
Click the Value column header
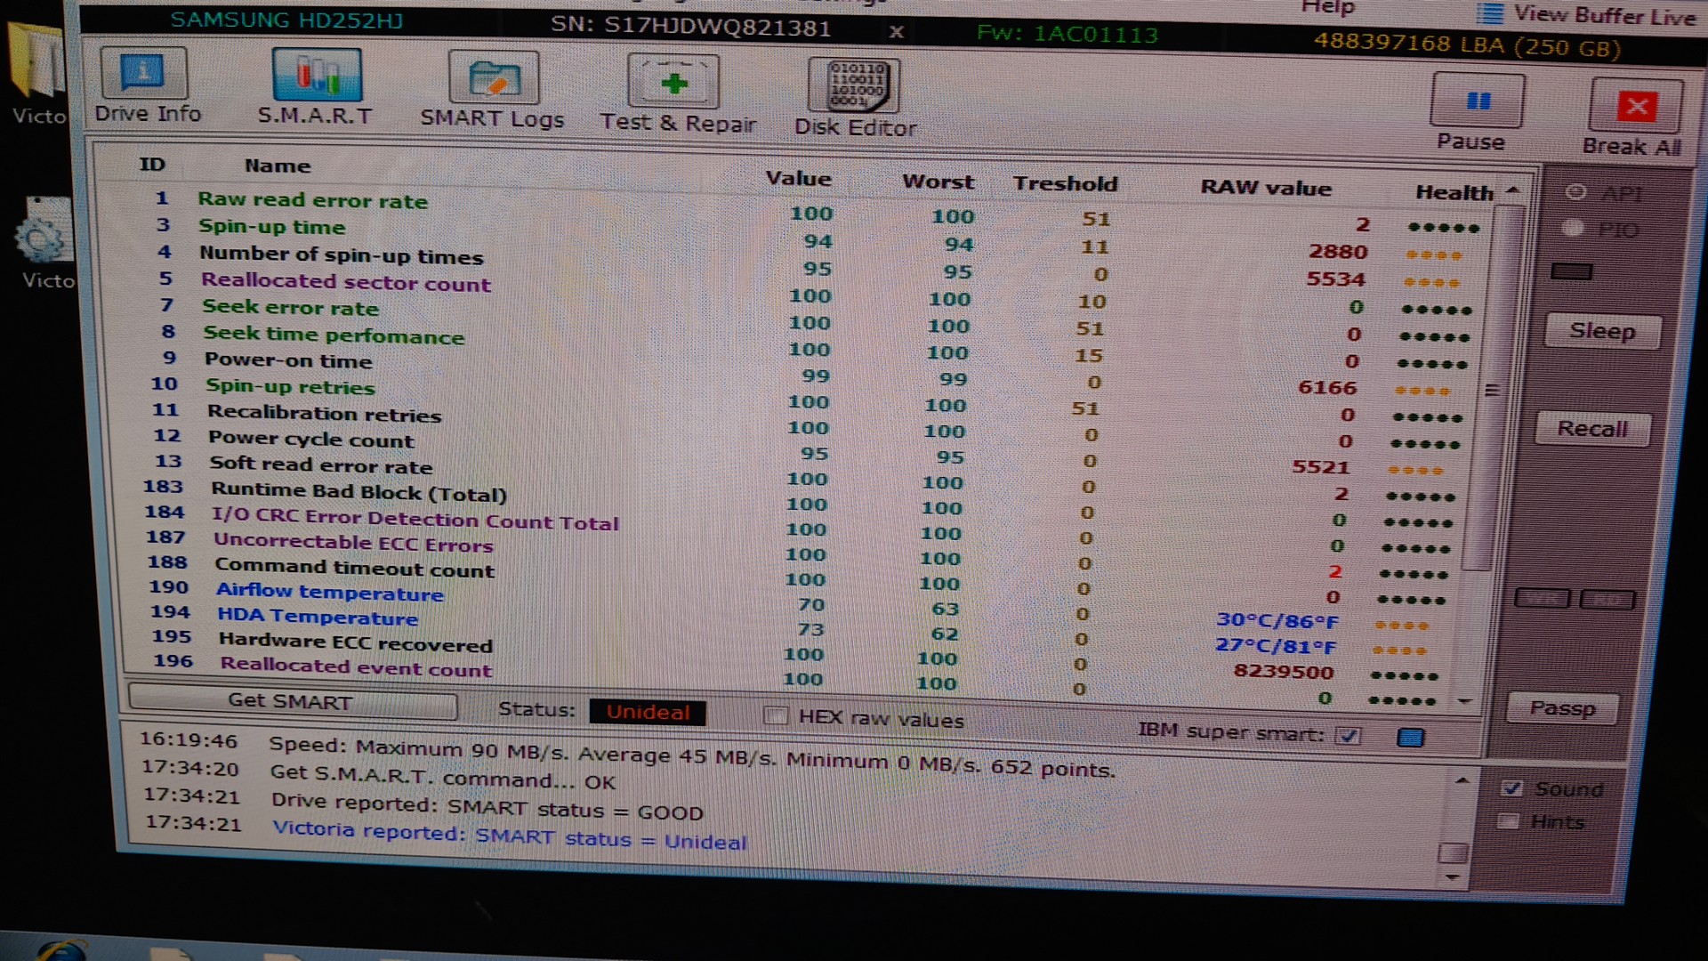point(798,179)
